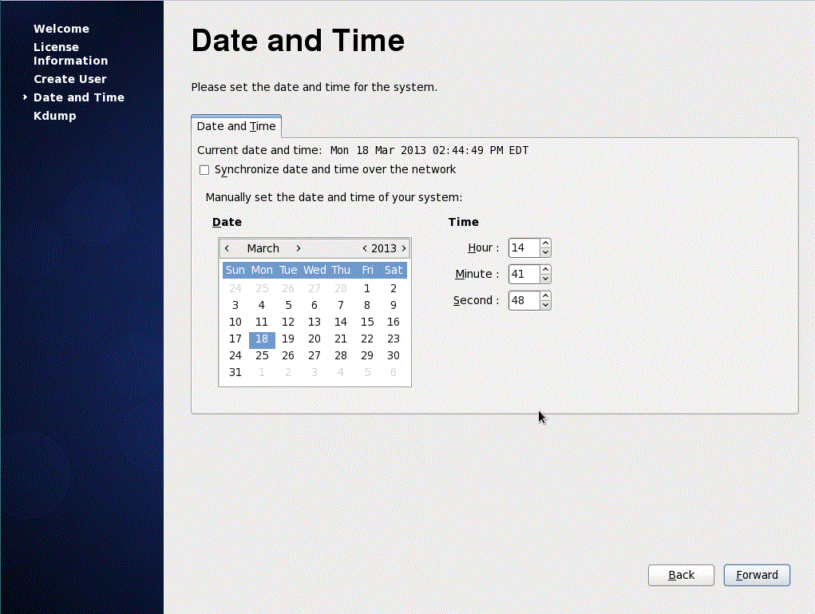Screen dimensions: 815x614
Task: Increase the Hour spinner value
Action: [545, 244]
